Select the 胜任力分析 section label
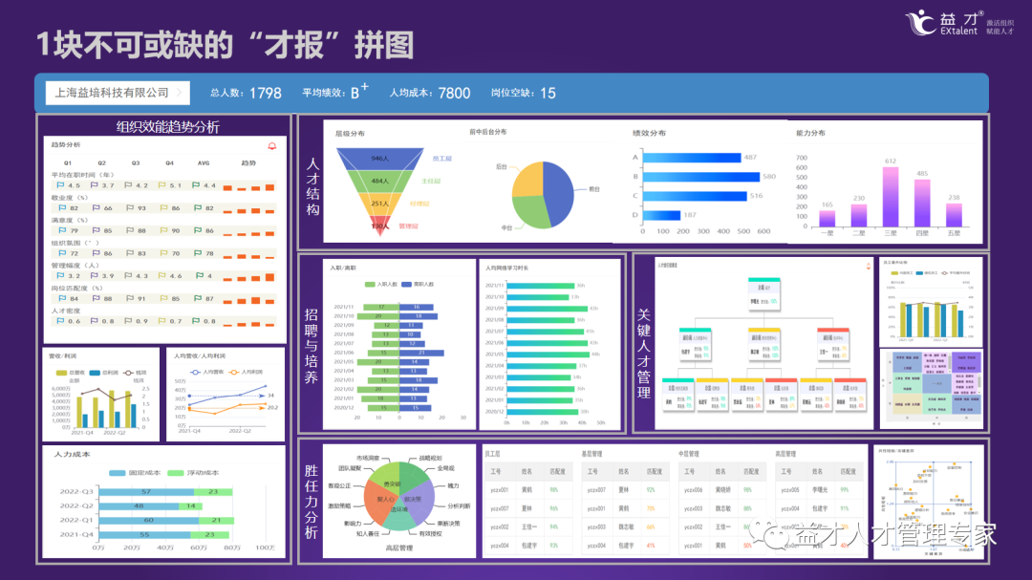This screenshot has width=1032, height=580. pyautogui.click(x=312, y=502)
